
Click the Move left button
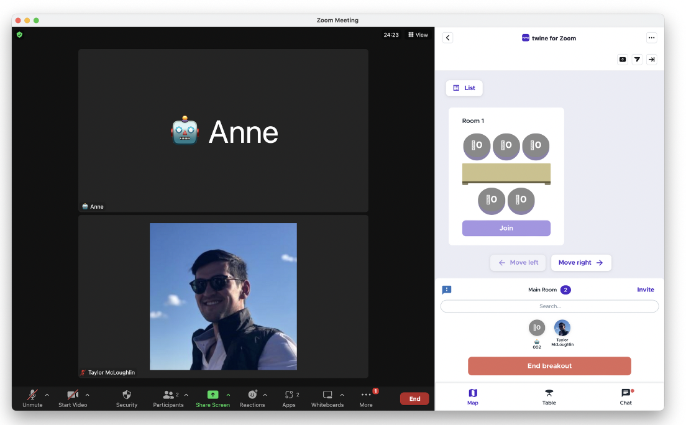coord(518,263)
